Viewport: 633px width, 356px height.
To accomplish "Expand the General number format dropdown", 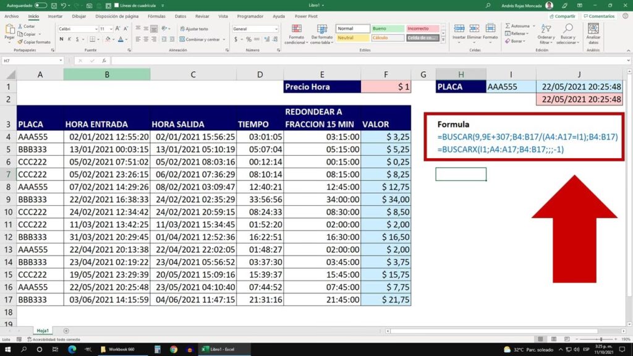I will (x=275, y=29).
